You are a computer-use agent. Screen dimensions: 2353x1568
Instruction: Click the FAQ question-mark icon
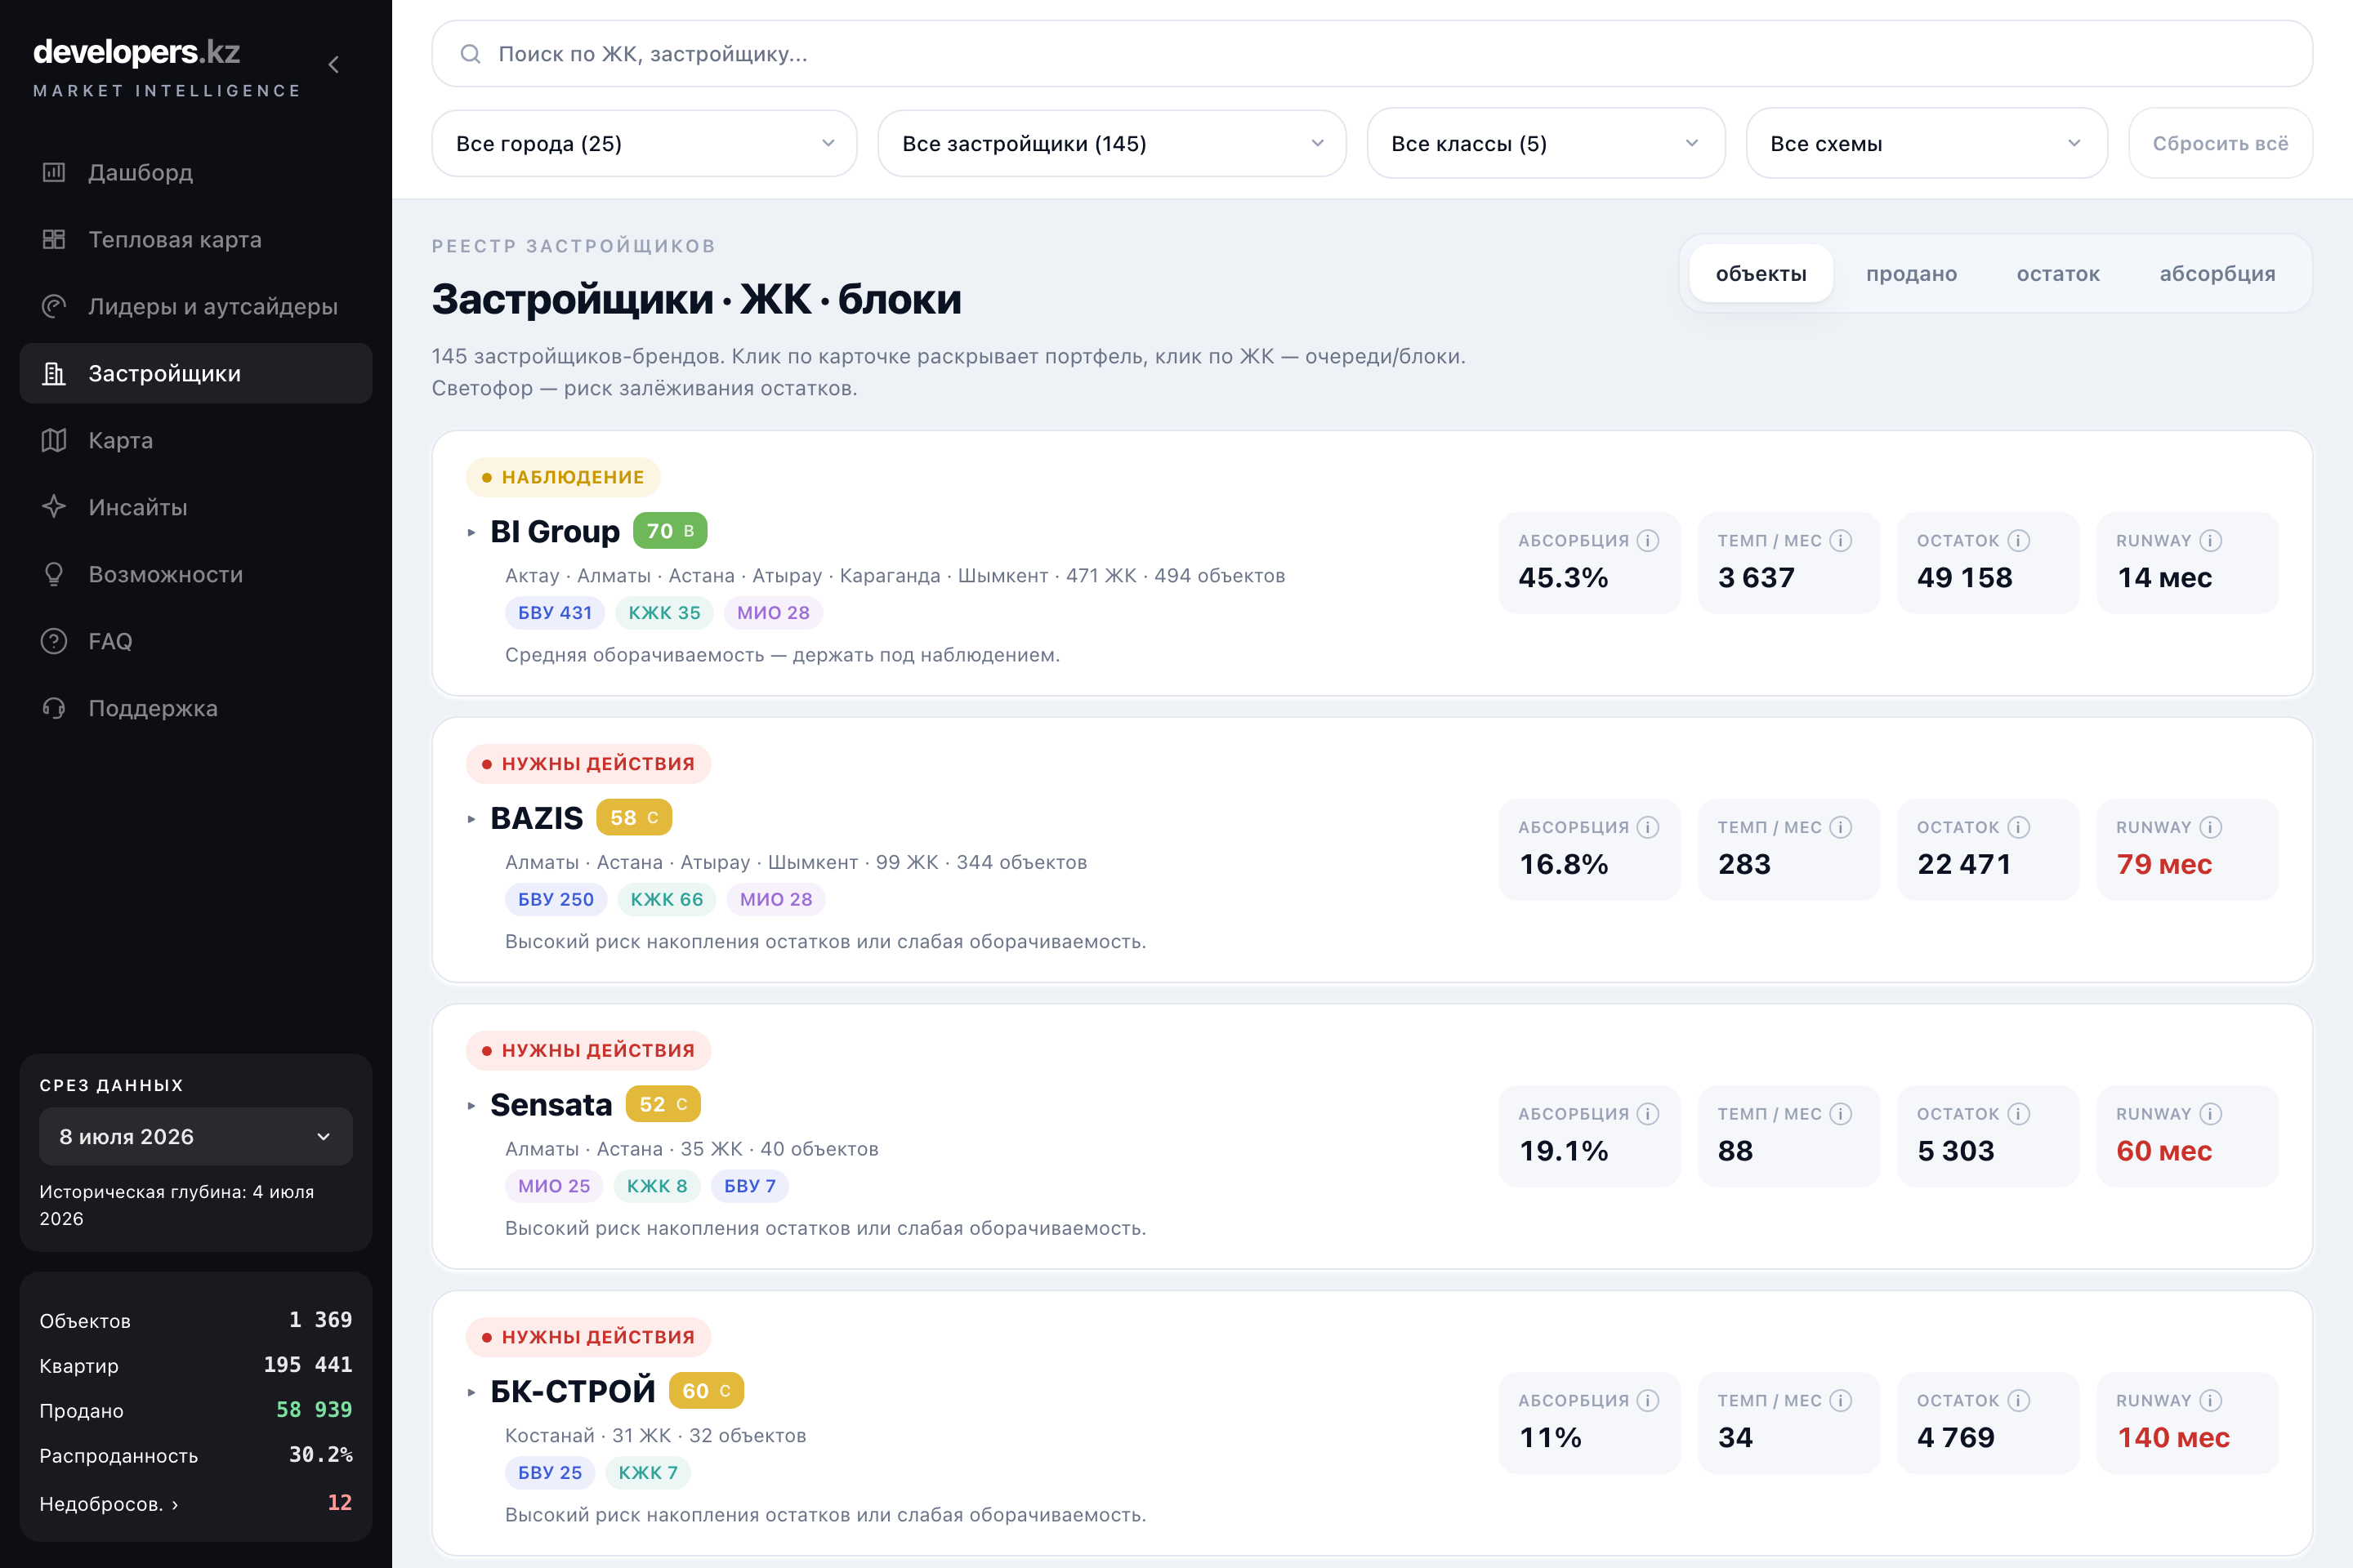pyautogui.click(x=54, y=641)
